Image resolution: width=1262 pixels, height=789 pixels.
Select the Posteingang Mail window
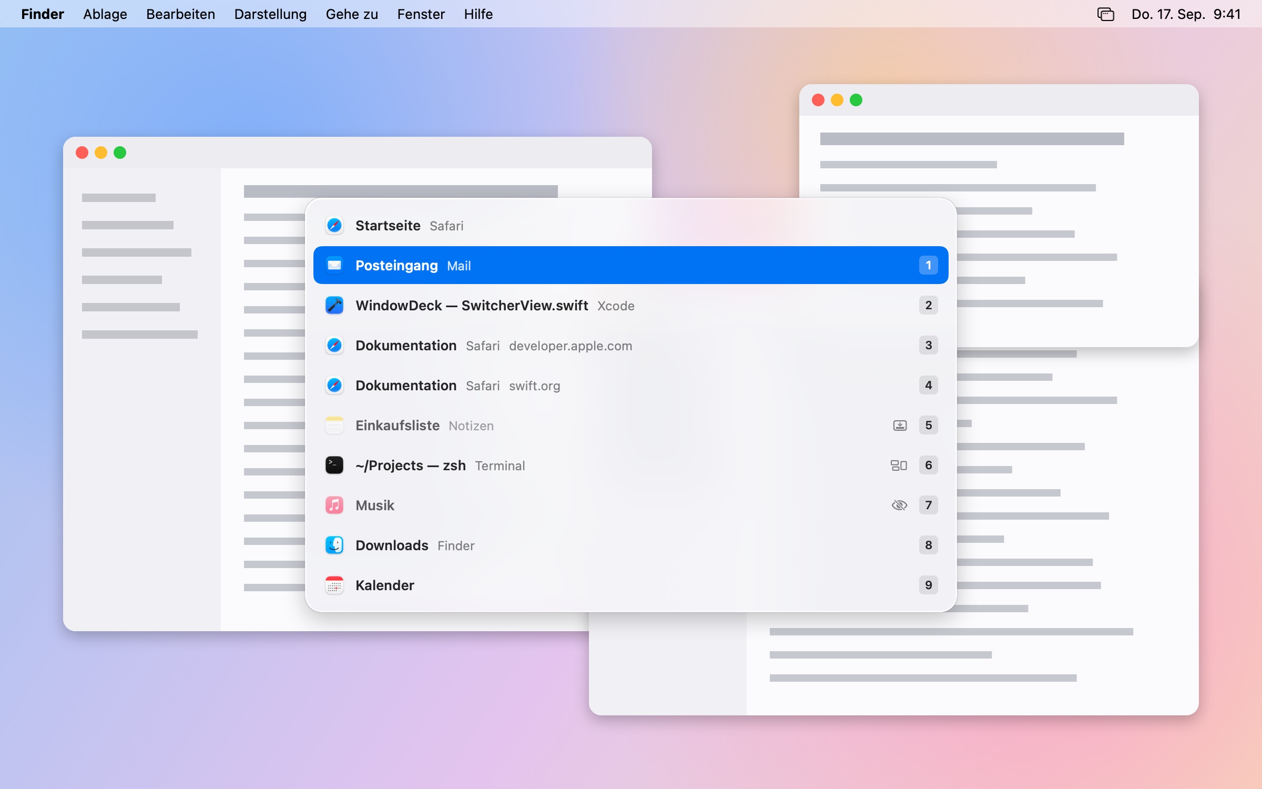[x=631, y=265]
